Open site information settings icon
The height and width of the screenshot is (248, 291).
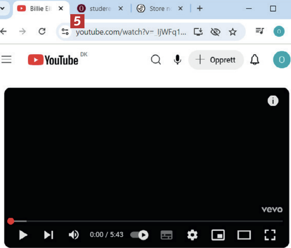click(65, 32)
